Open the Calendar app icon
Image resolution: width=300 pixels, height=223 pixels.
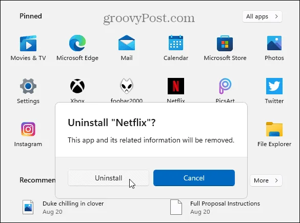point(176,43)
